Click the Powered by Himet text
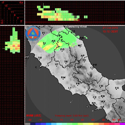125x125 pixels. 76,27
